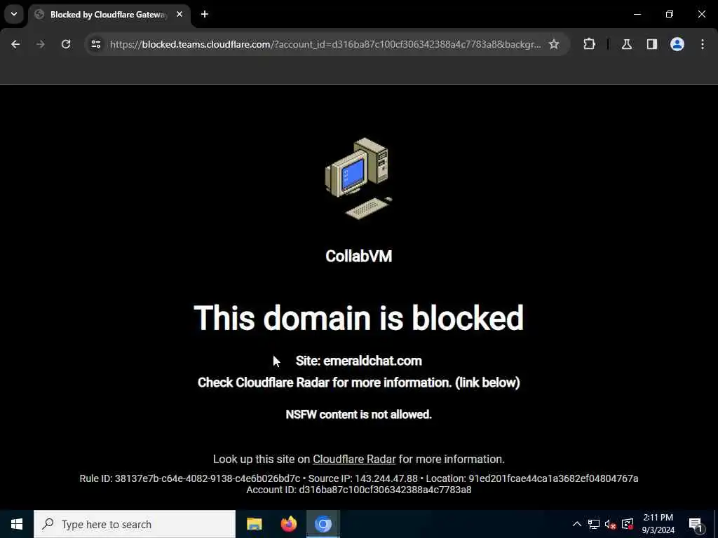View site information icon in address bar
Screen dimensions: 718x538
pyautogui.click(x=95, y=44)
